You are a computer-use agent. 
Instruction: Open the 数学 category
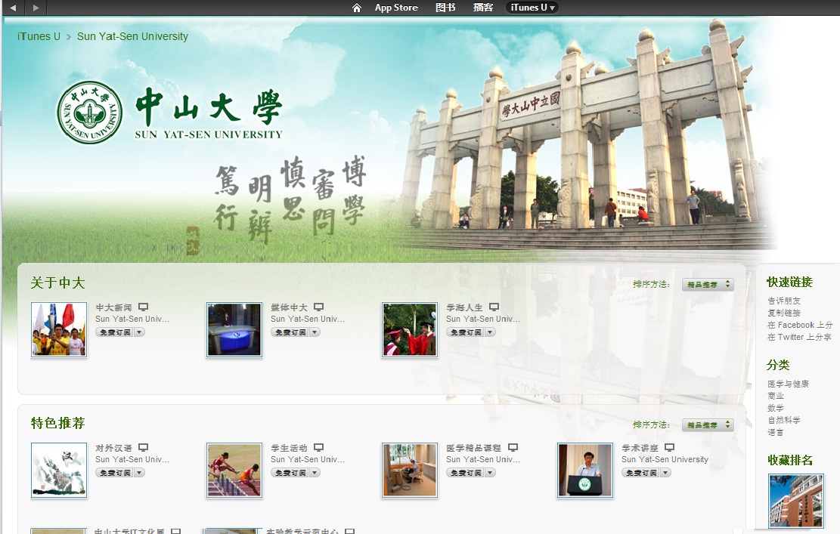pos(776,408)
